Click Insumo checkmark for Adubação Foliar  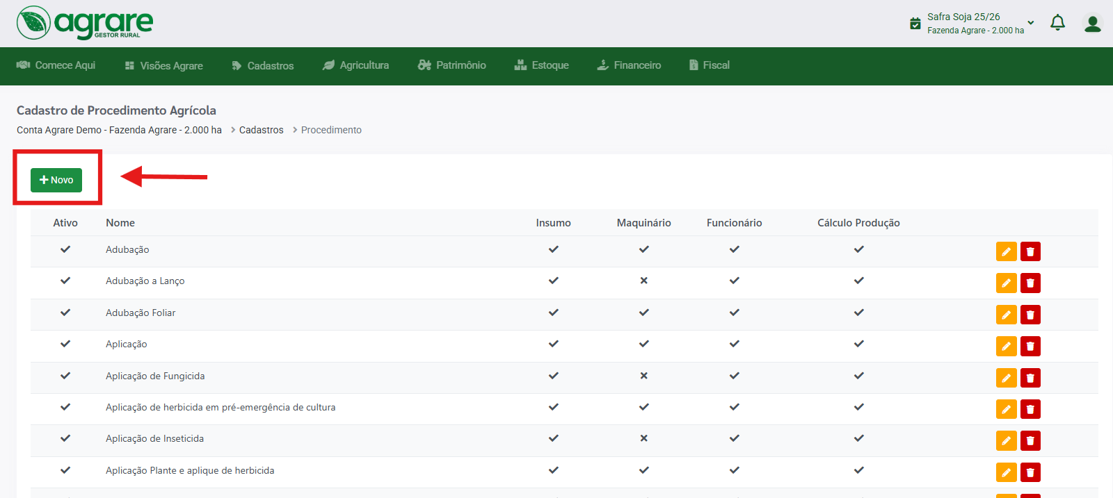pyautogui.click(x=554, y=313)
